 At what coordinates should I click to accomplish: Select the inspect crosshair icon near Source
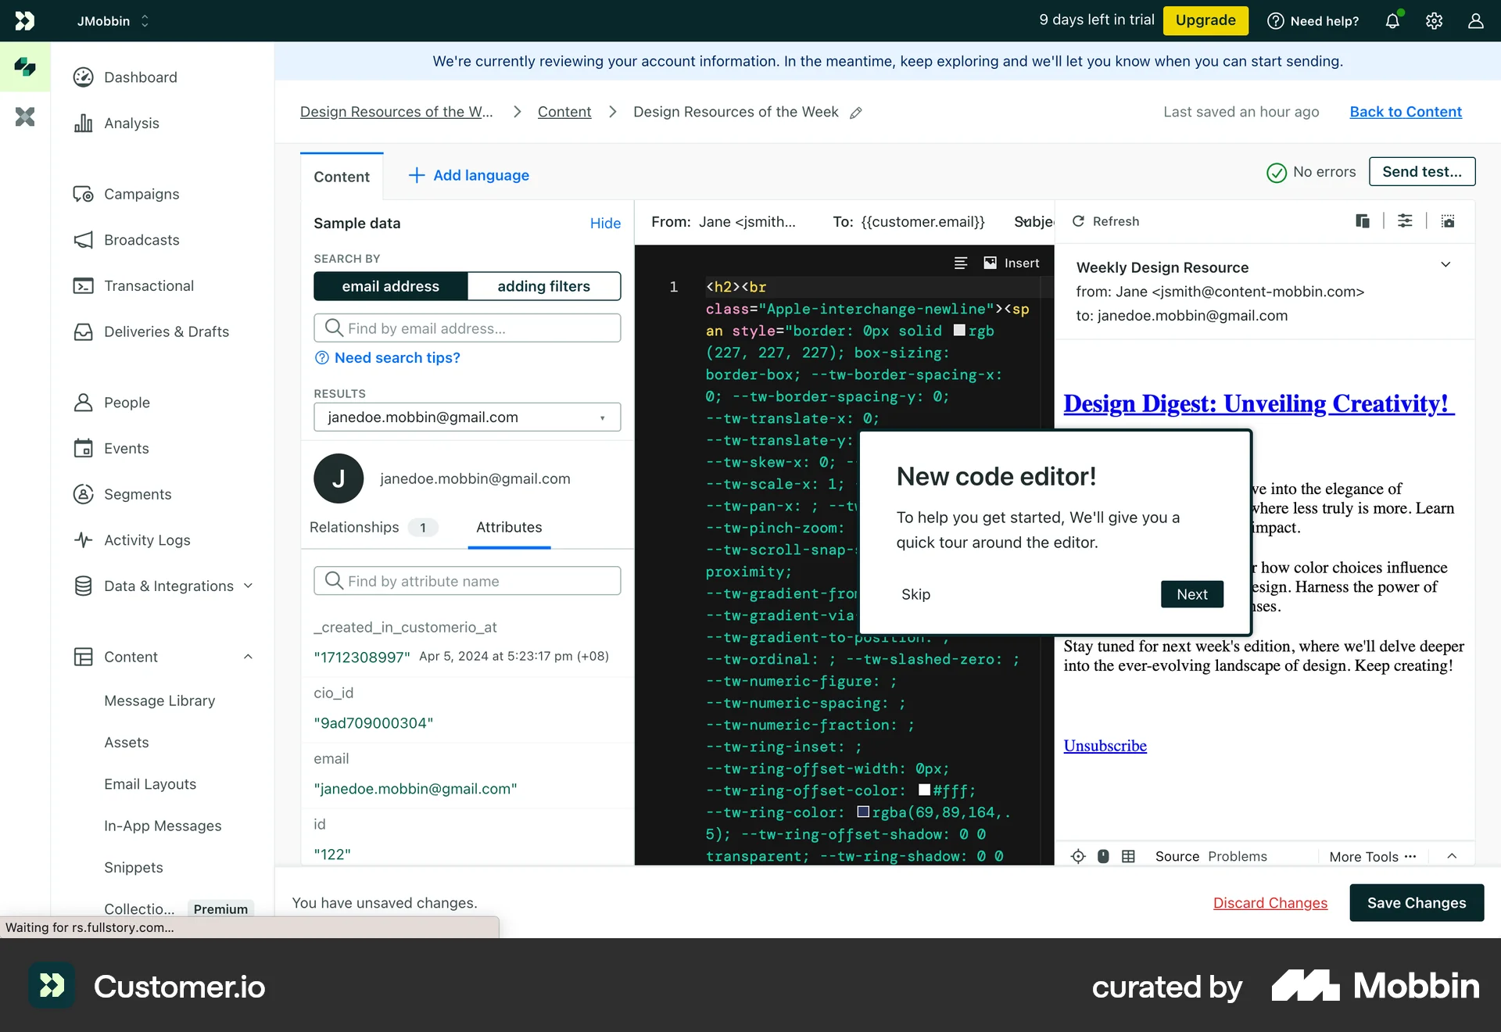(x=1078, y=856)
